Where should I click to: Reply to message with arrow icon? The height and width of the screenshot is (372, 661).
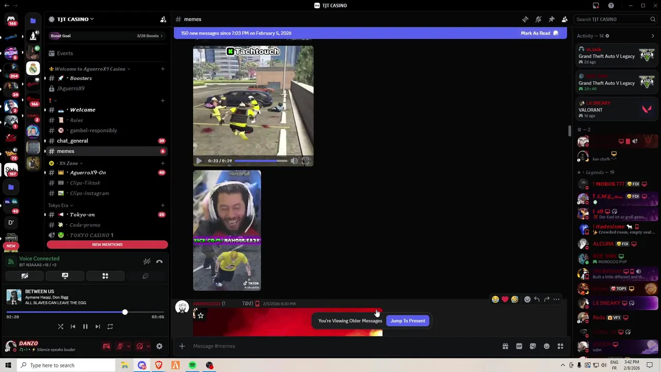click(537, 299)
